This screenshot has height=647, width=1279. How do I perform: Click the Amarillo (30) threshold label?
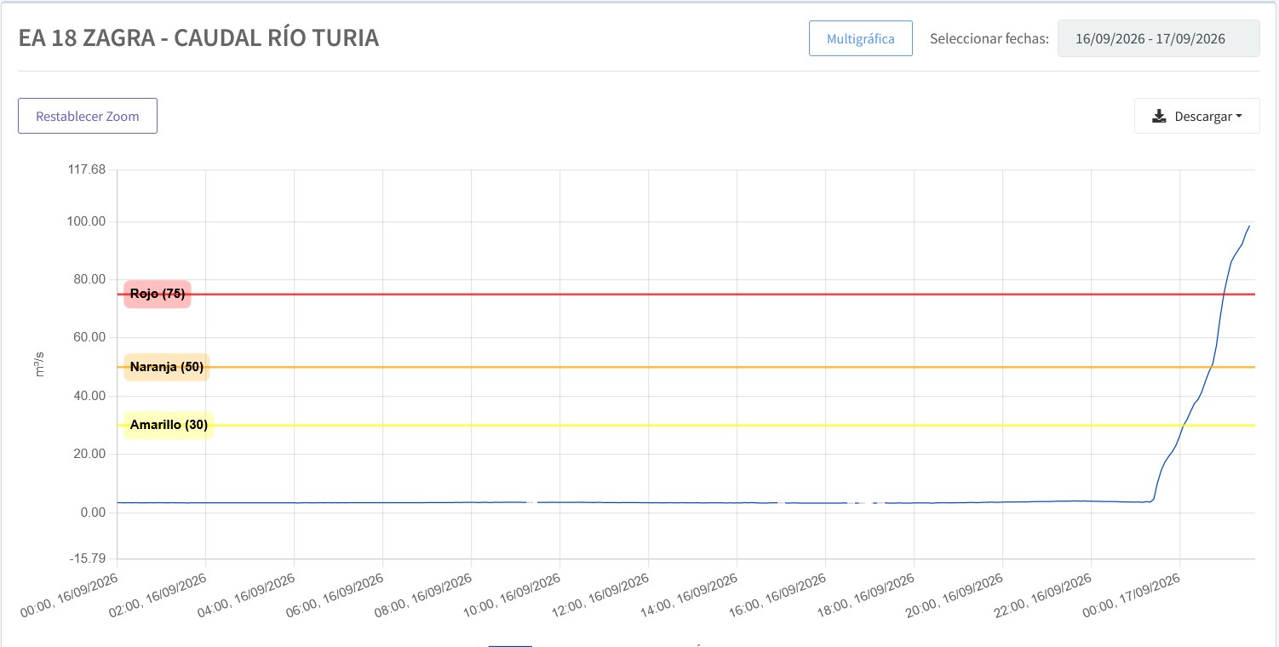(x=169, y=425)
